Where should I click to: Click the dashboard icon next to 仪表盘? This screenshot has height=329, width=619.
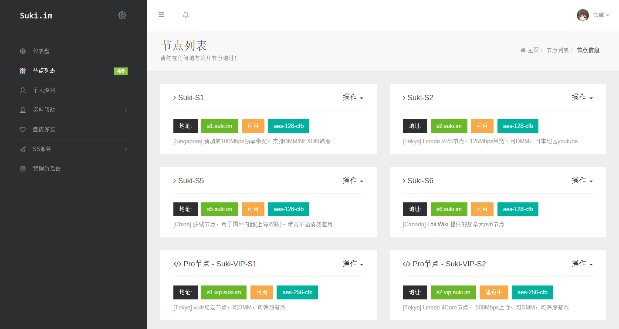point(23,51)
